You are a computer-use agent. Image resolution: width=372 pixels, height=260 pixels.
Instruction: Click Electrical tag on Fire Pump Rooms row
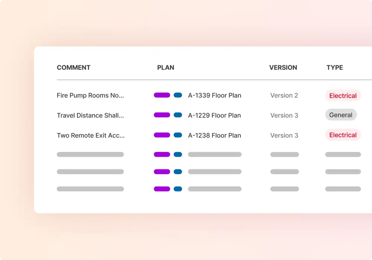[x=343, y=96]
